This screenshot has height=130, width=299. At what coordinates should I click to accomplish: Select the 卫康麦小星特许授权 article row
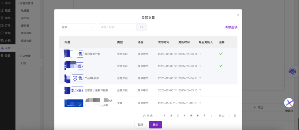point(221,90)
